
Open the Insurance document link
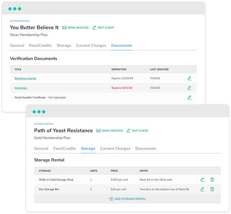point(21,88)
